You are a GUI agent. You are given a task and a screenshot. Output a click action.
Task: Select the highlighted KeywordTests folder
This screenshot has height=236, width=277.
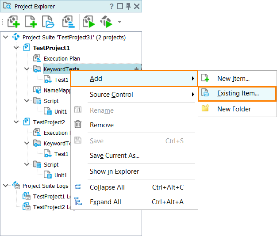pos(62,69)
